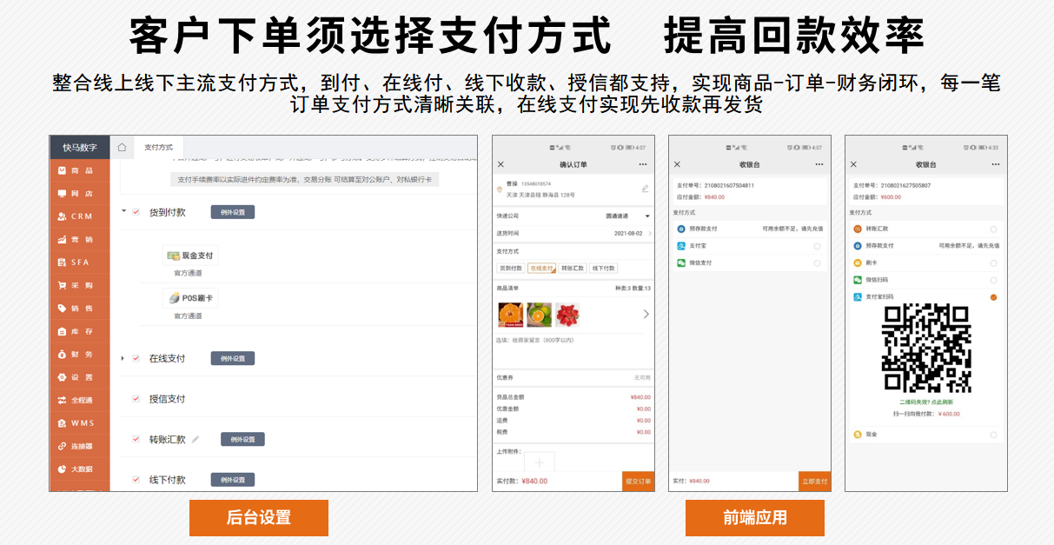Image resolution: width=1054 pixels, height=545 pixels.
Task: Open the WMS module in sidebar
Action: [80, 423]
